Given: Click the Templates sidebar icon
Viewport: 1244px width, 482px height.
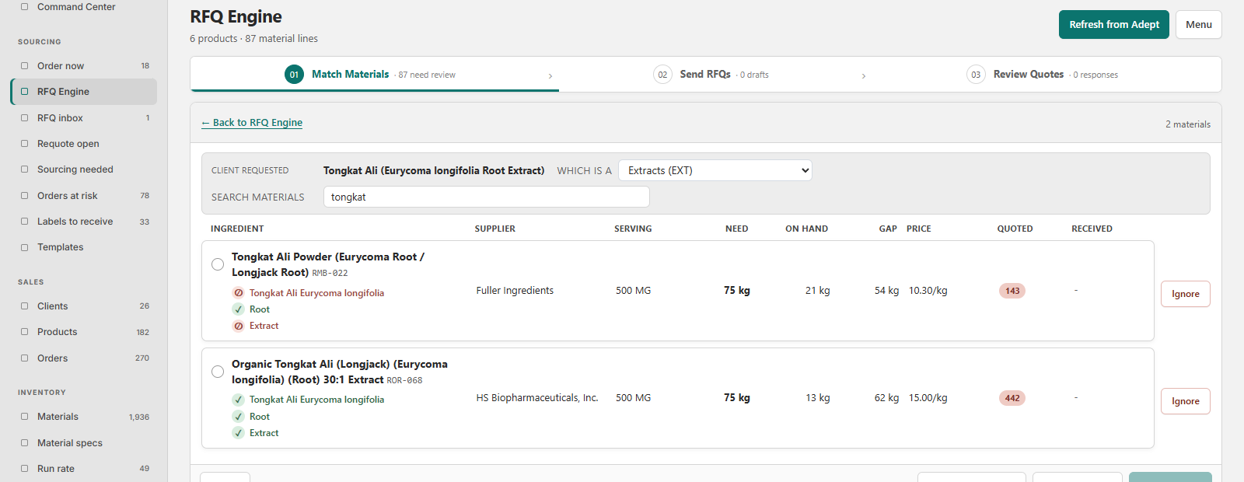Looking at the screenshot, I should (24, 247).
